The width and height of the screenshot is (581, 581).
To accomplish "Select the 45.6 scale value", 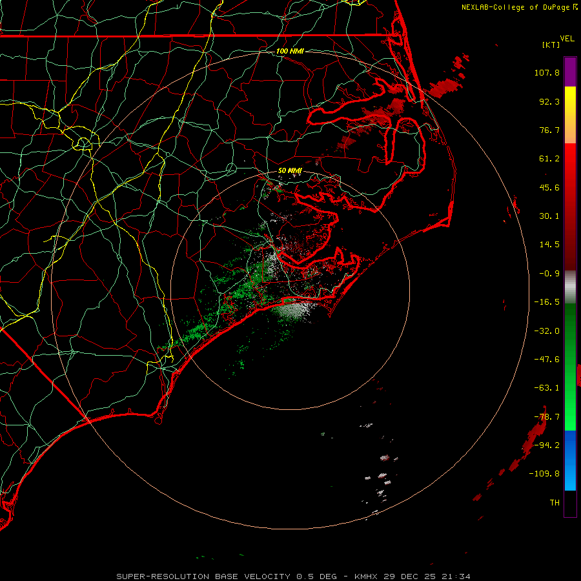I will [x=549, y=187].
